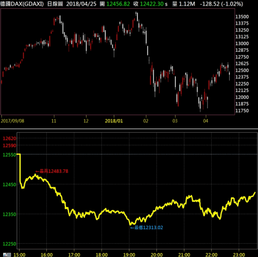Click the 2018/01 date axis label
Screen dimensions: 258x257
(114, 120)
